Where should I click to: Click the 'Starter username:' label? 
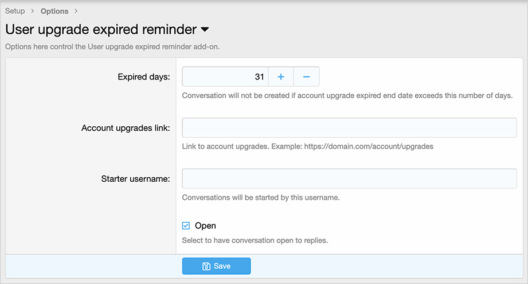click(x=135, y=179)
